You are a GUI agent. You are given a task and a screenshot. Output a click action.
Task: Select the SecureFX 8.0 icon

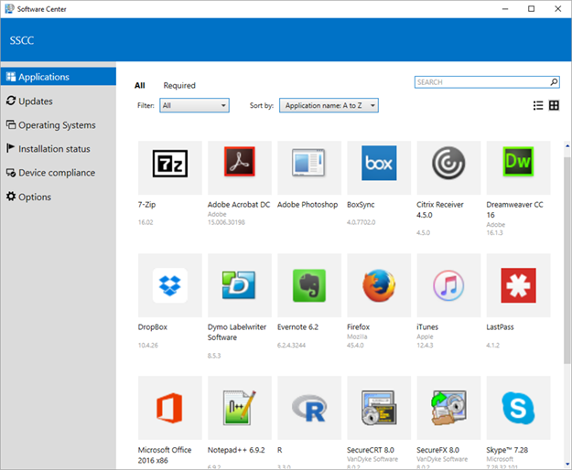pos(448,408)
